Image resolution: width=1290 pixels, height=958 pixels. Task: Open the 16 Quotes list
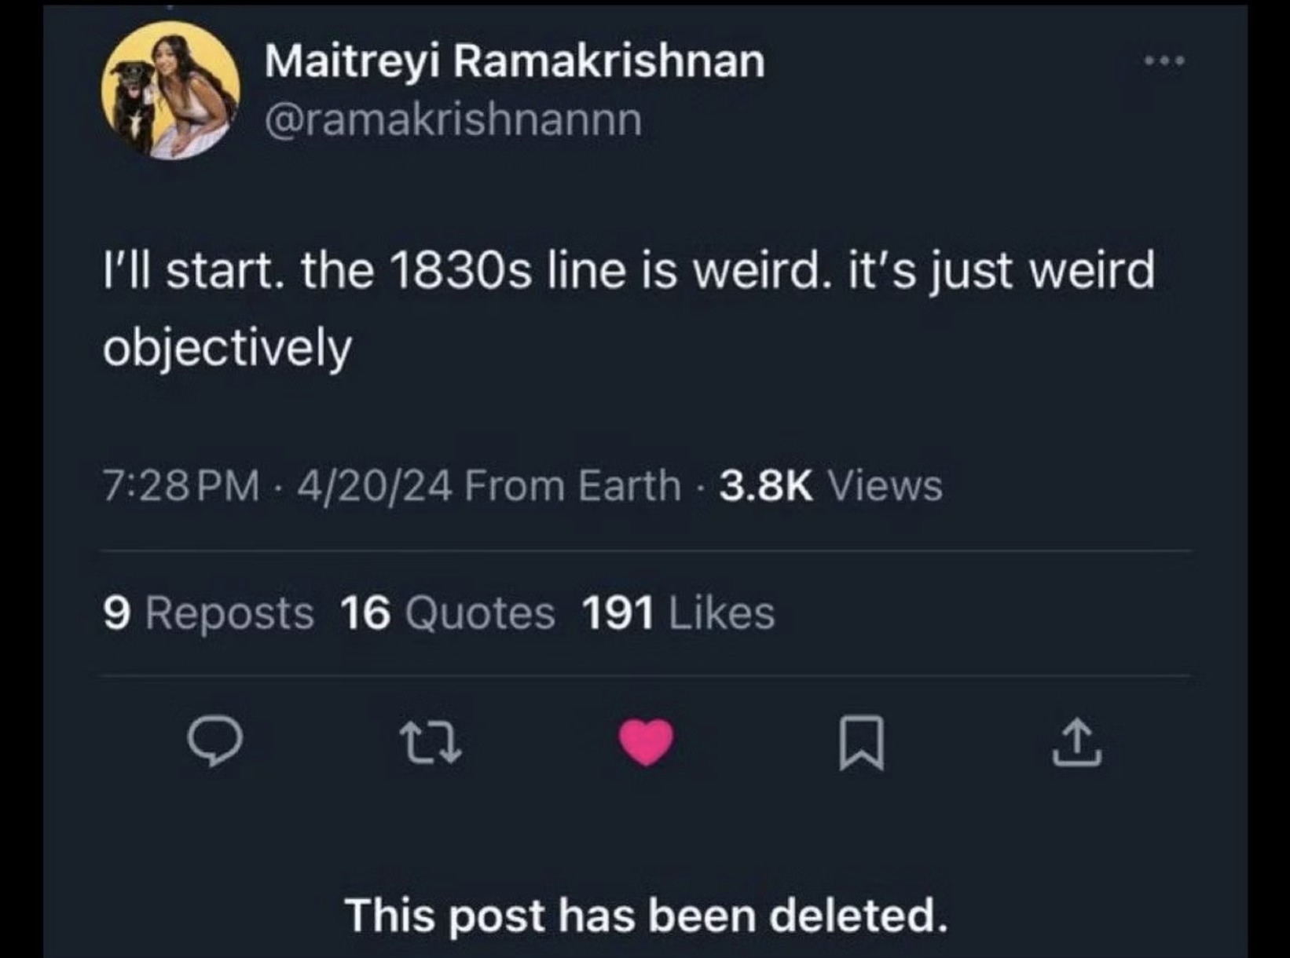click(448, 613)
